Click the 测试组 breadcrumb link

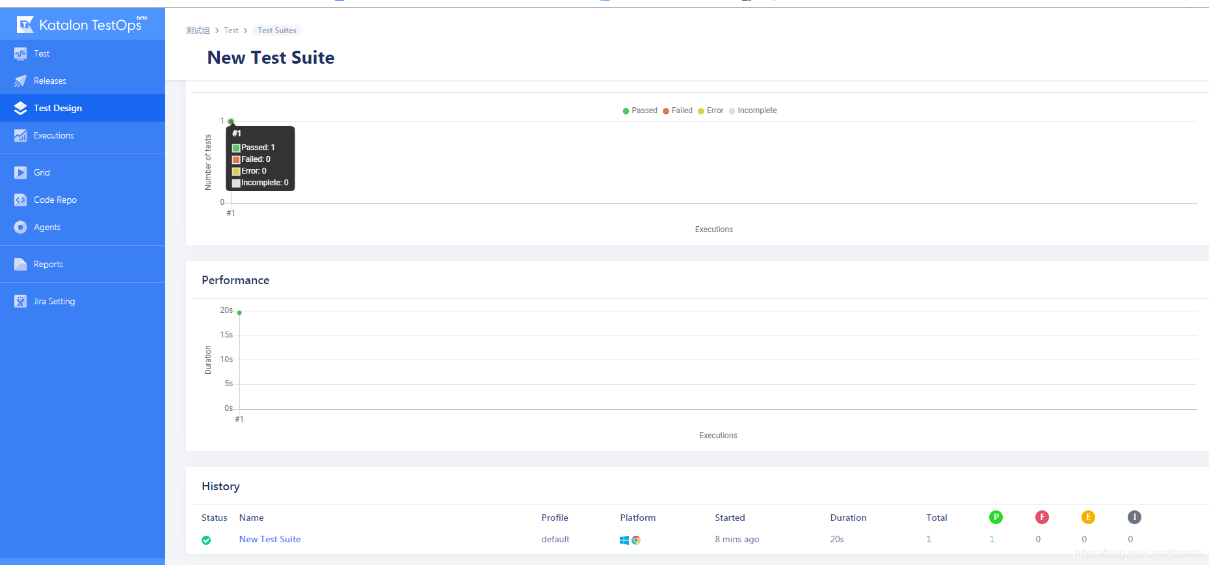tap(198, 31)
